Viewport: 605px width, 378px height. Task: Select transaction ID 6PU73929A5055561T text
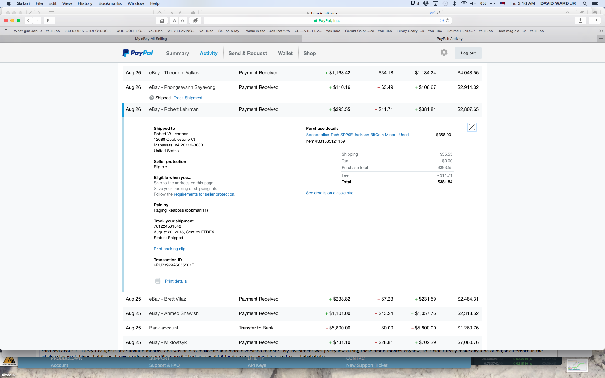click(174, 265)
